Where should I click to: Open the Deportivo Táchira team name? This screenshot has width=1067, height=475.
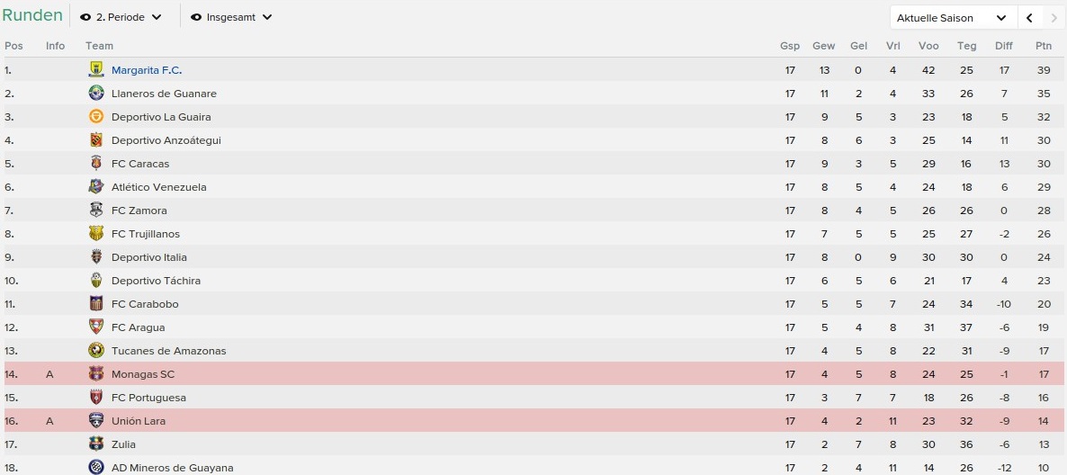[156, 281]
